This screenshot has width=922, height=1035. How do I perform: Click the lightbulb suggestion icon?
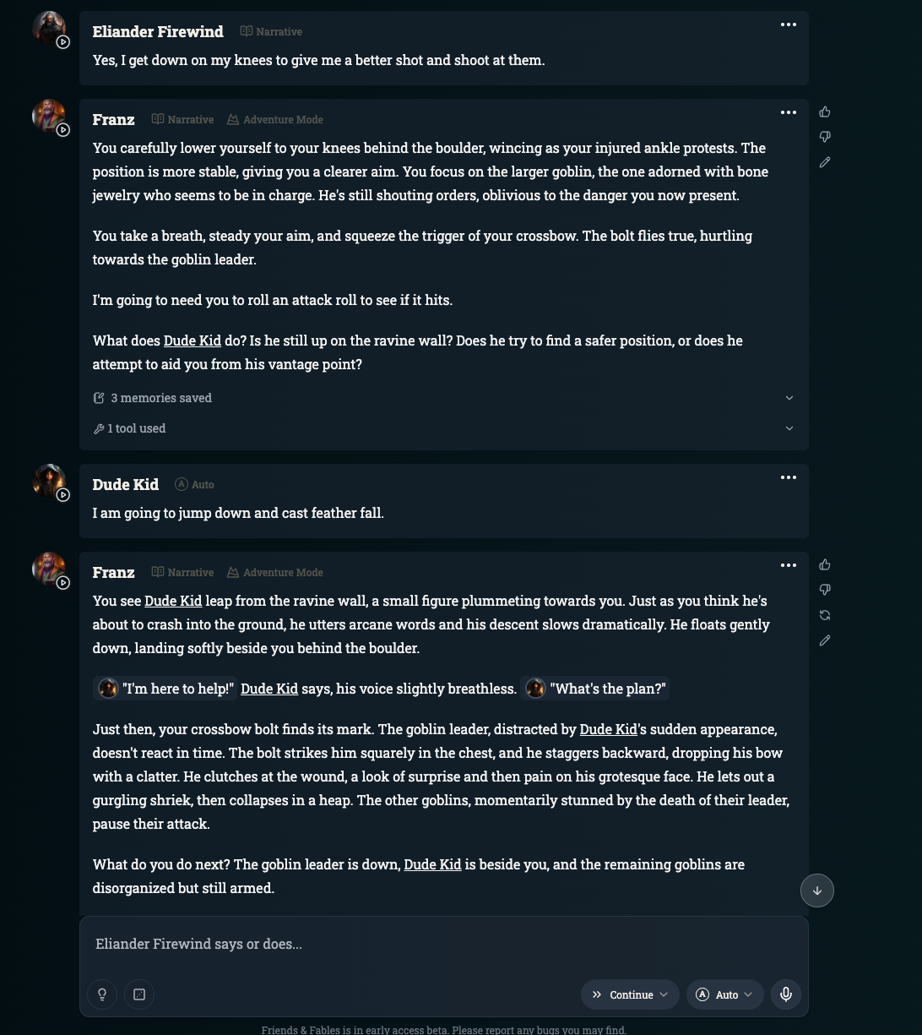click(102, 994)
